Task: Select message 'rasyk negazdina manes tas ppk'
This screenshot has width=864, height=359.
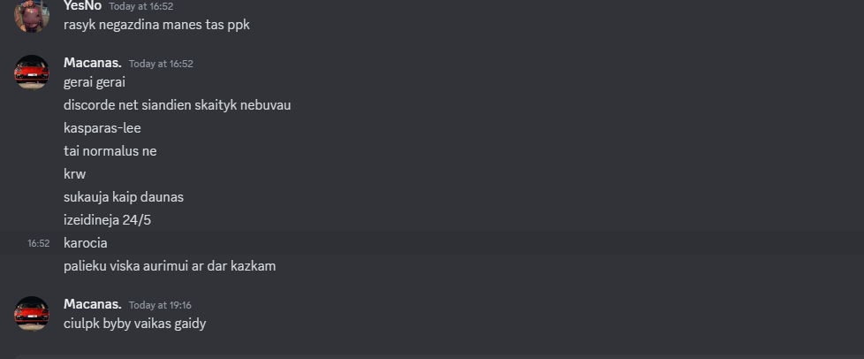Action: coord(156,25)
